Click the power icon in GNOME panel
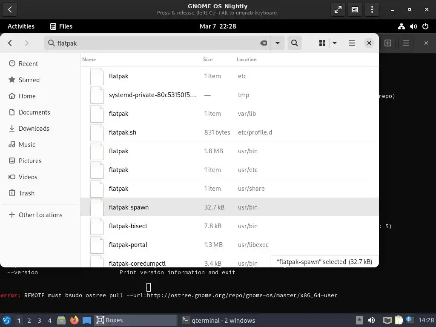This screenshot has height=327, width=436. [425, 26]
